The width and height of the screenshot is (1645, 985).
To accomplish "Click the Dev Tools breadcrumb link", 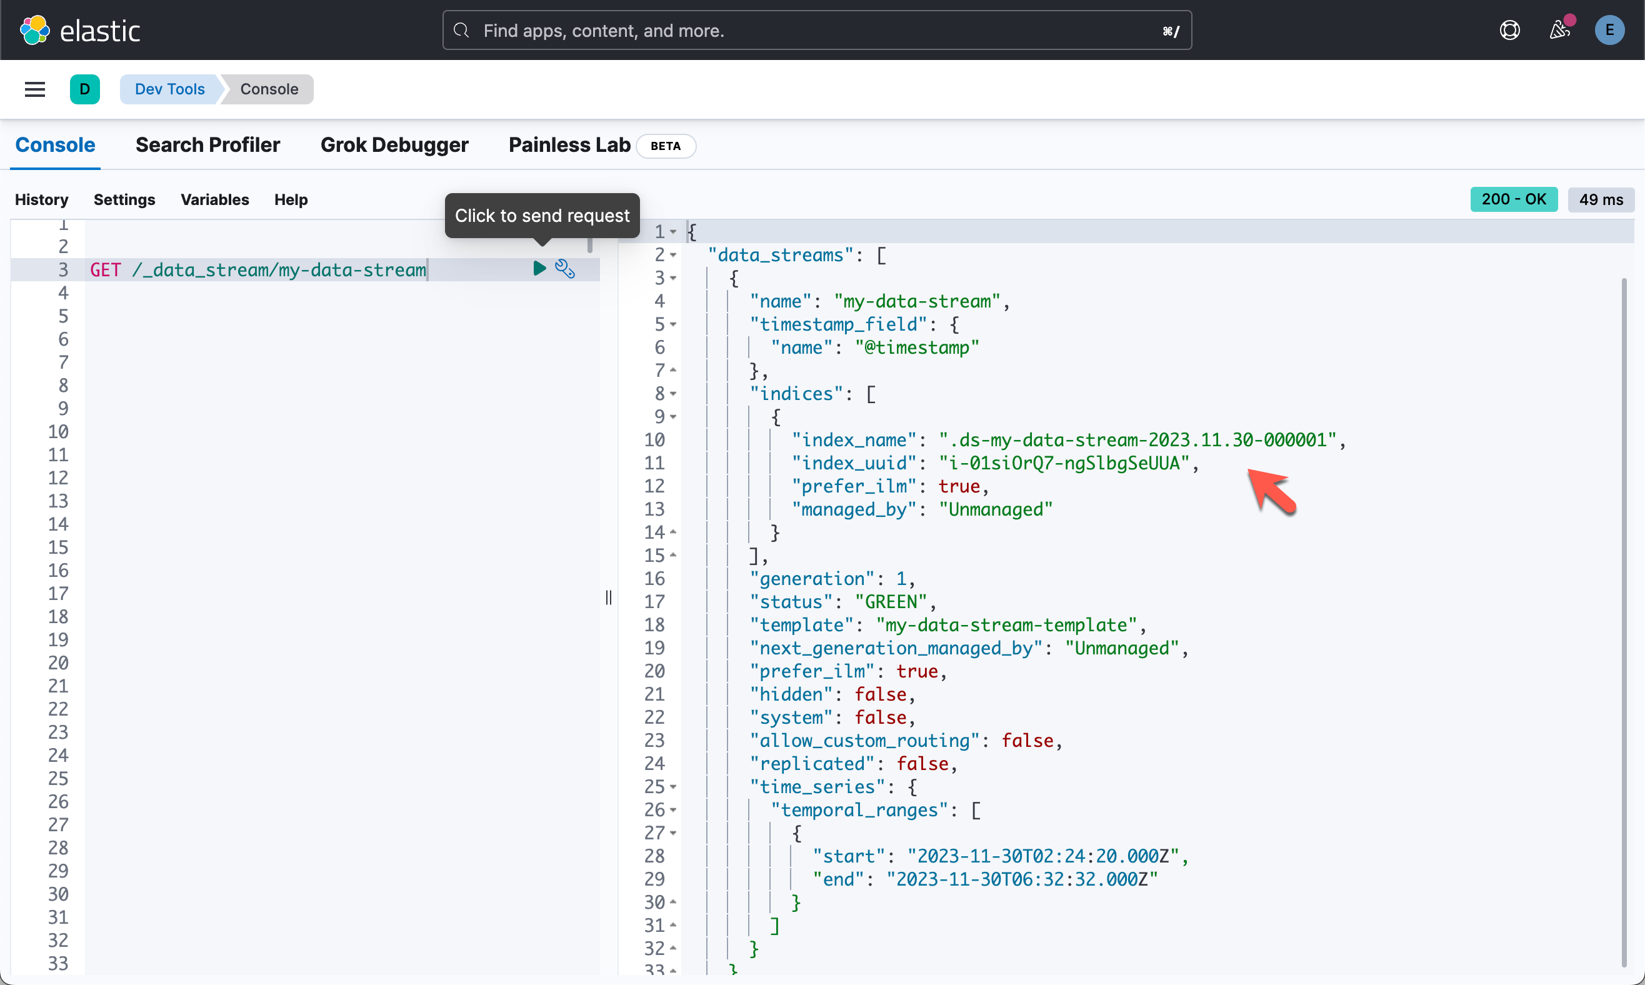I will click(x=170, y=89).
